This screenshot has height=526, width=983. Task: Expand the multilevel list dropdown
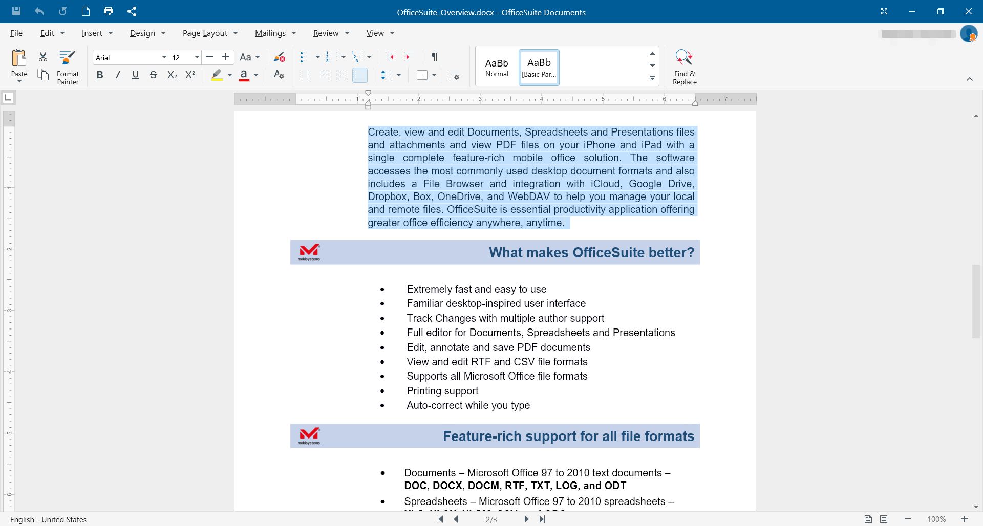(369, 57)
